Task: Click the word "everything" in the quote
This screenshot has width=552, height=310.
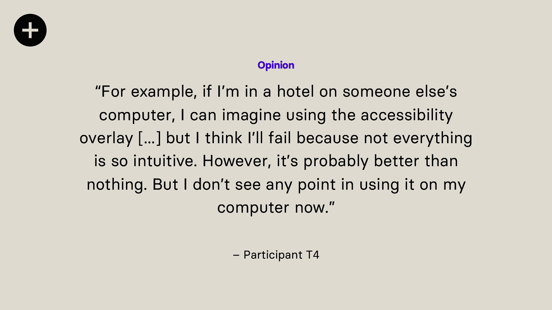Action: pos(433,138)
